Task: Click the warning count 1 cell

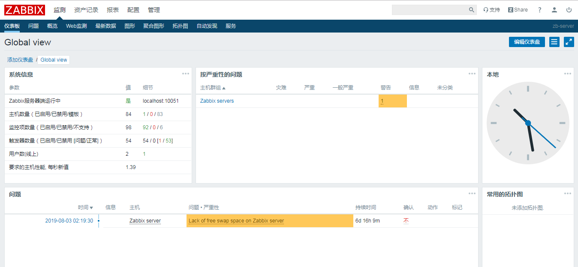Action: [392, 101]
